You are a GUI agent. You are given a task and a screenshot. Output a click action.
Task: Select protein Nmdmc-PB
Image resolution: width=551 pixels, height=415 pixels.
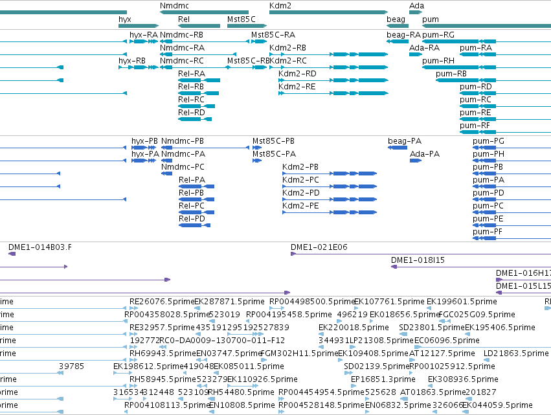(x=183, y=141)
